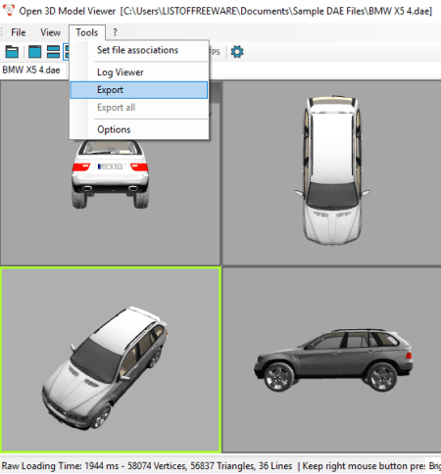Click the application logo in title bar
This screenshot has width=441, height=474.
point(9,10)
